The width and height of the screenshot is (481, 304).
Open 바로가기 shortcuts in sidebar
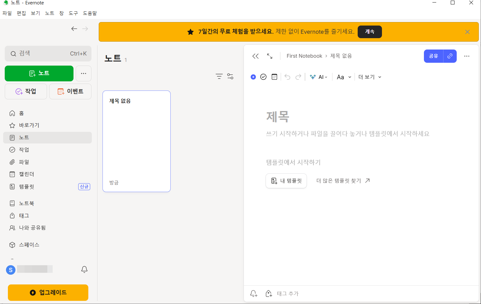[47, 126]
